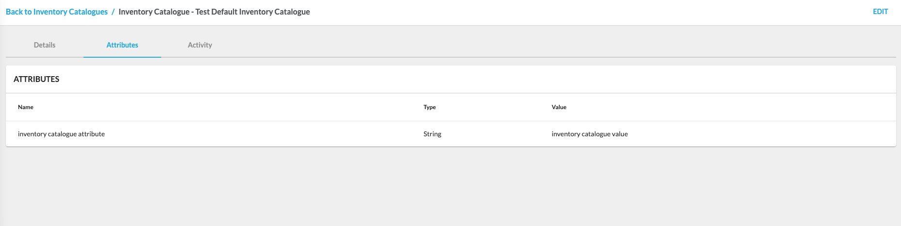The height and width of the screenshot is (226, 901).
Task: Select the 'inventory catalogue value' cell
Action: pyautogui.click(x=589, y=134)
